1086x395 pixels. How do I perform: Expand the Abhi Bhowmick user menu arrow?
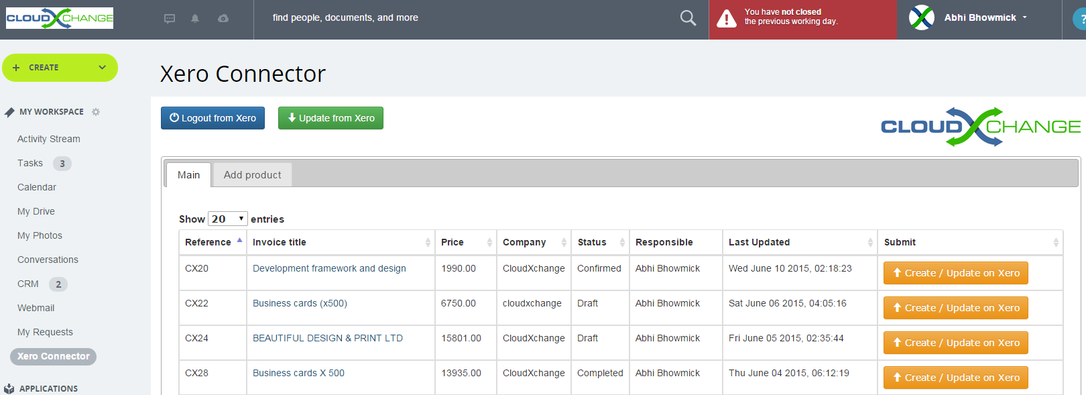[1024, 18]
